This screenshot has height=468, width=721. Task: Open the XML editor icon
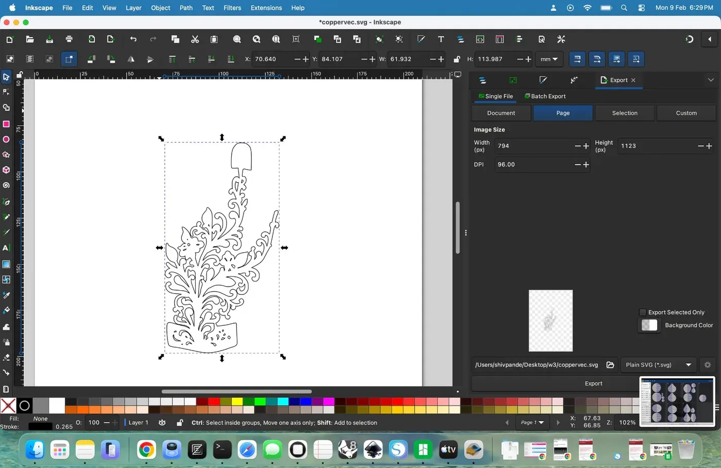480,39
